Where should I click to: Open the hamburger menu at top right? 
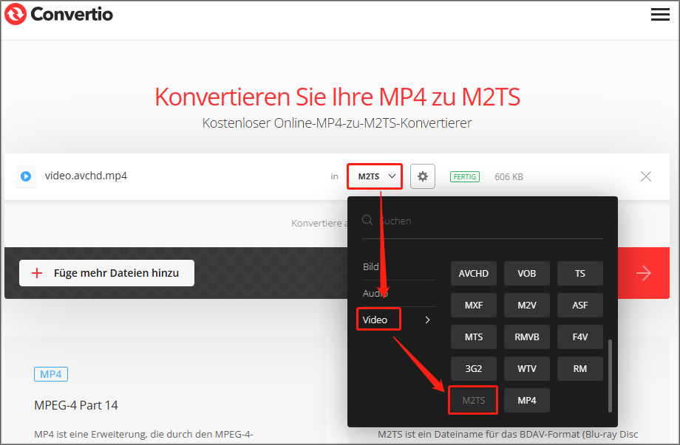(659, 14)
